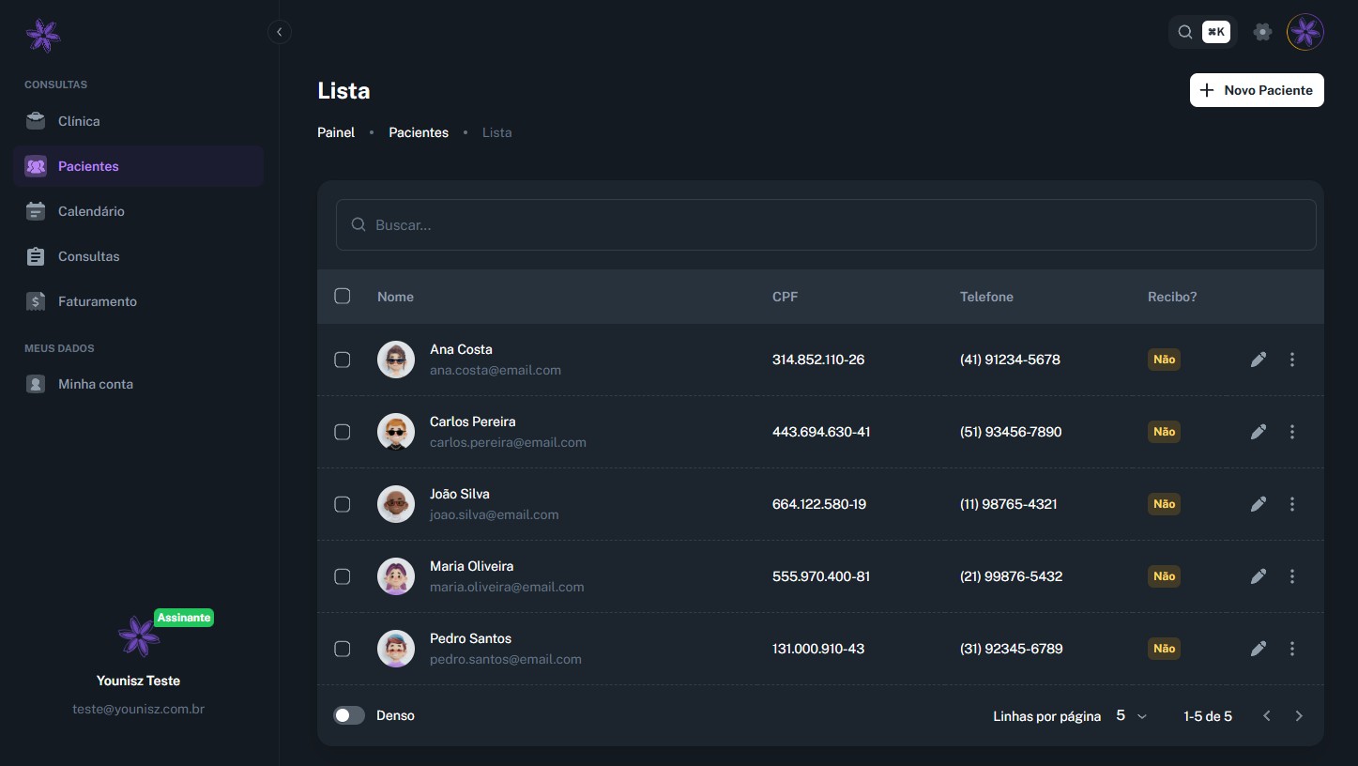Screen dimensions: 1358x766
Task: Open Minha conta profile icon
Action: (x=35, y=384)
